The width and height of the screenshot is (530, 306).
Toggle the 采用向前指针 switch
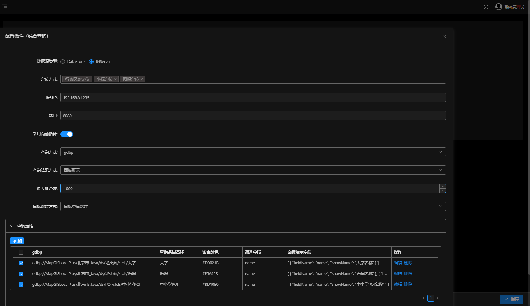click(x=67, y=134)
